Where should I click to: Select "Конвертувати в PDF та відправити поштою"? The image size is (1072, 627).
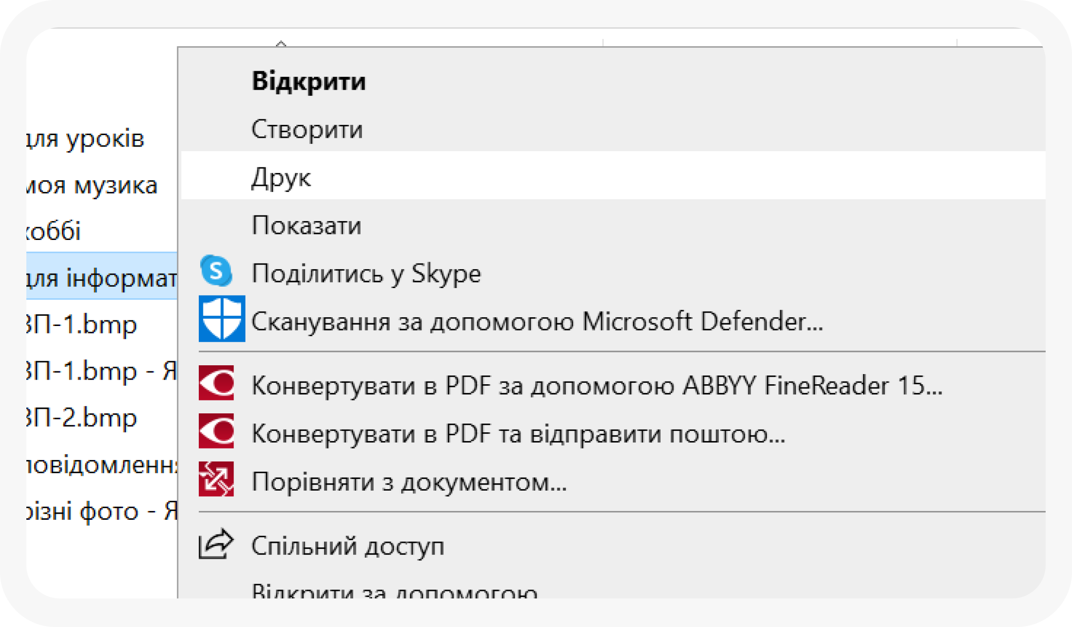click(518, 434)
